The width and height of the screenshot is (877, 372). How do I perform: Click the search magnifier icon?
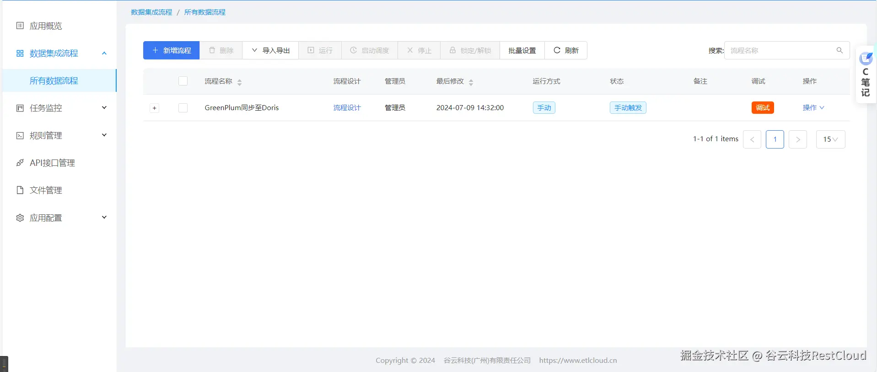839,50
